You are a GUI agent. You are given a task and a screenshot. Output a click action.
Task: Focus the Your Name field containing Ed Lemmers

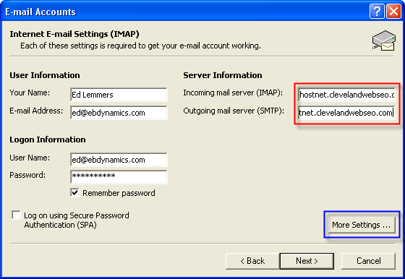point(119,95)
